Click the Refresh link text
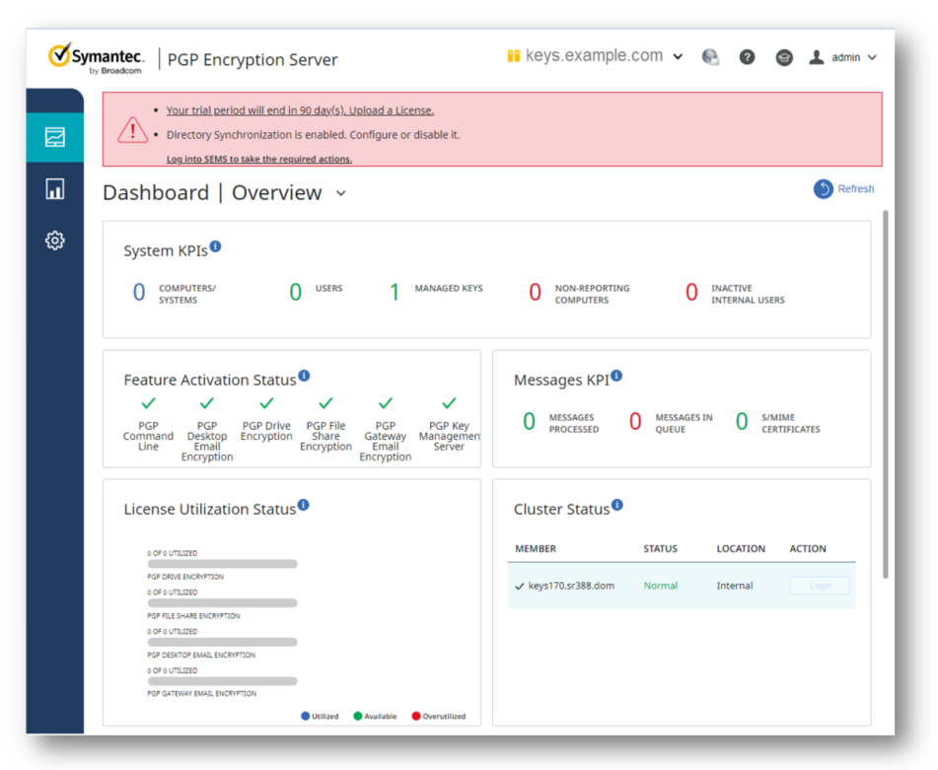Image resolution: width=938 pixels, height=770 pixels. 855,189
